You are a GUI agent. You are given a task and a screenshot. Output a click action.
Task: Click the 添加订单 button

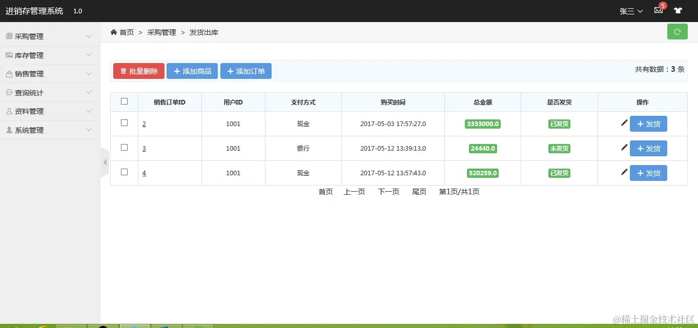[246, 71]
